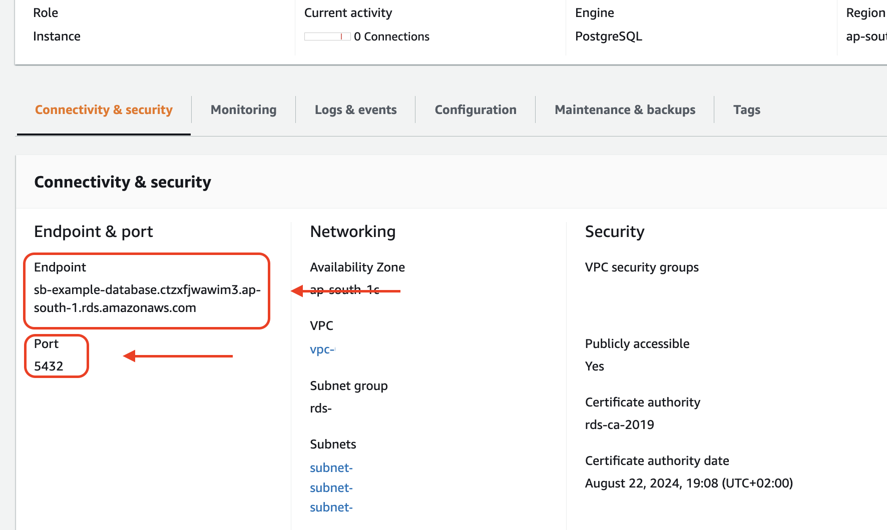Image resolution: width=887 pixels, height=530 pixels.
Task: Open the third subnet- link
Action: click(331, 507)
